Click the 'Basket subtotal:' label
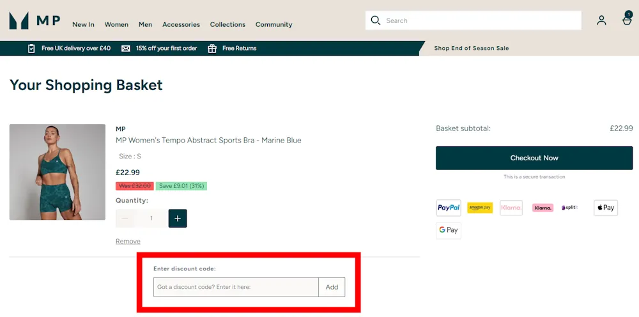639x317 pixels. pos(463,128)
